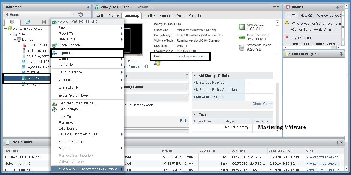Click the Edit Resource Settings icon
This screenshot has height=175, width=351.
[x=55, y=103]
